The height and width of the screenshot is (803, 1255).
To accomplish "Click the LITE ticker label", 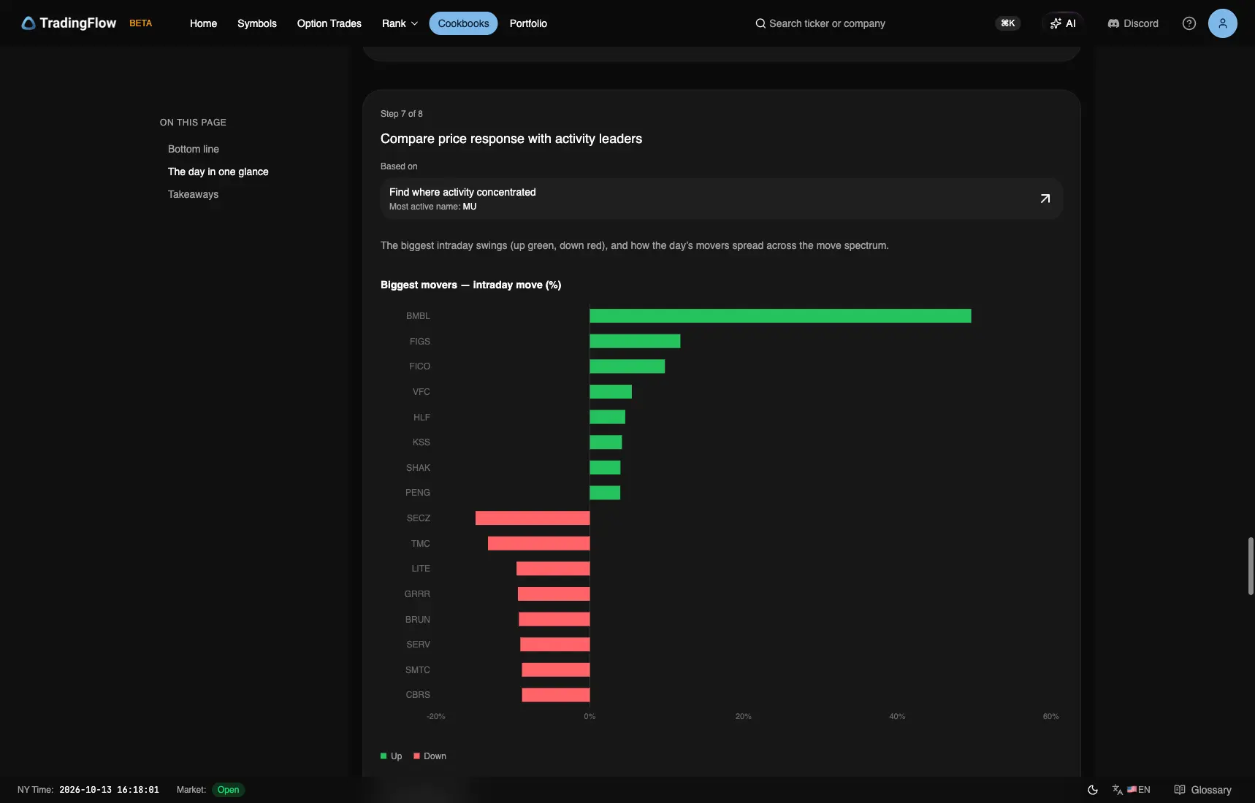I will pyautogui.click(x=421, y=569).
